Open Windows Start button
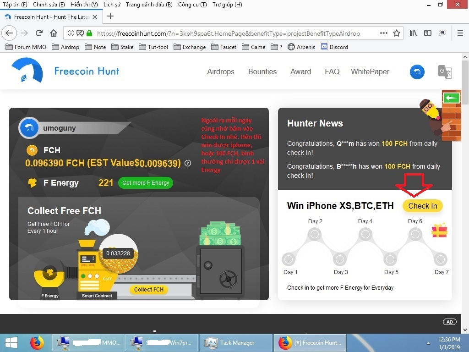This screenshot has width=469, height=352. click(11, 343)
